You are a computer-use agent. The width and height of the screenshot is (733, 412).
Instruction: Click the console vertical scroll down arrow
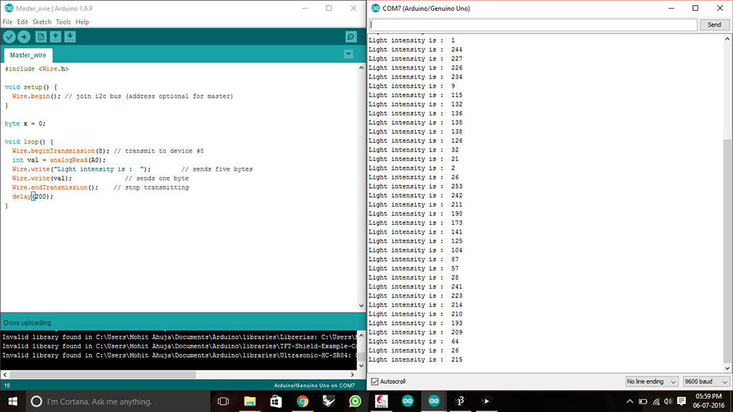point(361,366)
